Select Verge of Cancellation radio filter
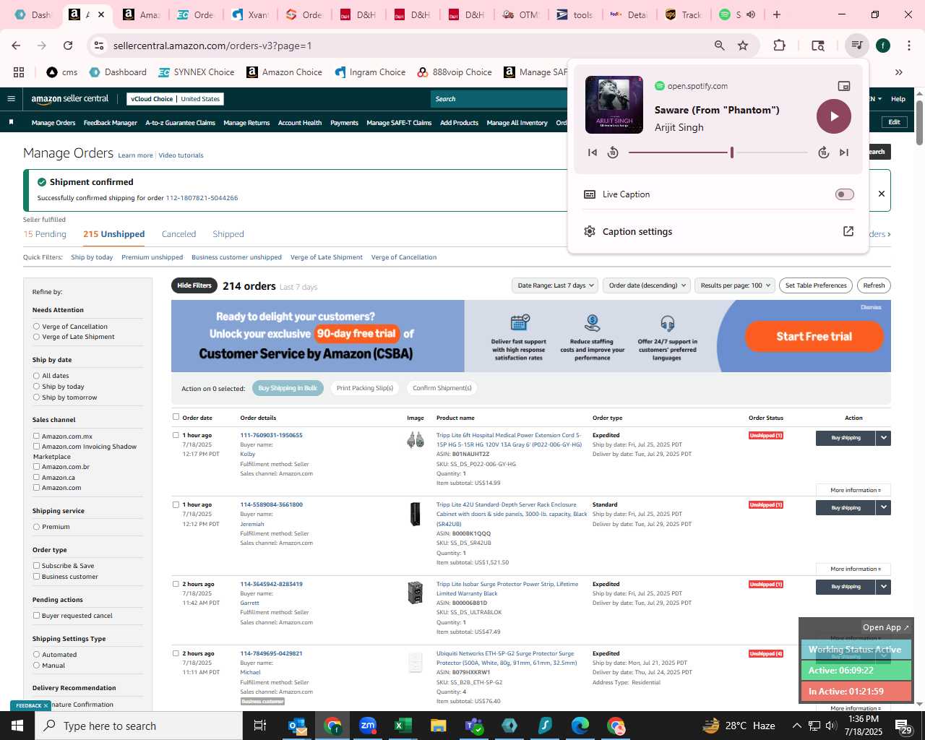Screen dimensions: 925x740 [x=36, y=327]
